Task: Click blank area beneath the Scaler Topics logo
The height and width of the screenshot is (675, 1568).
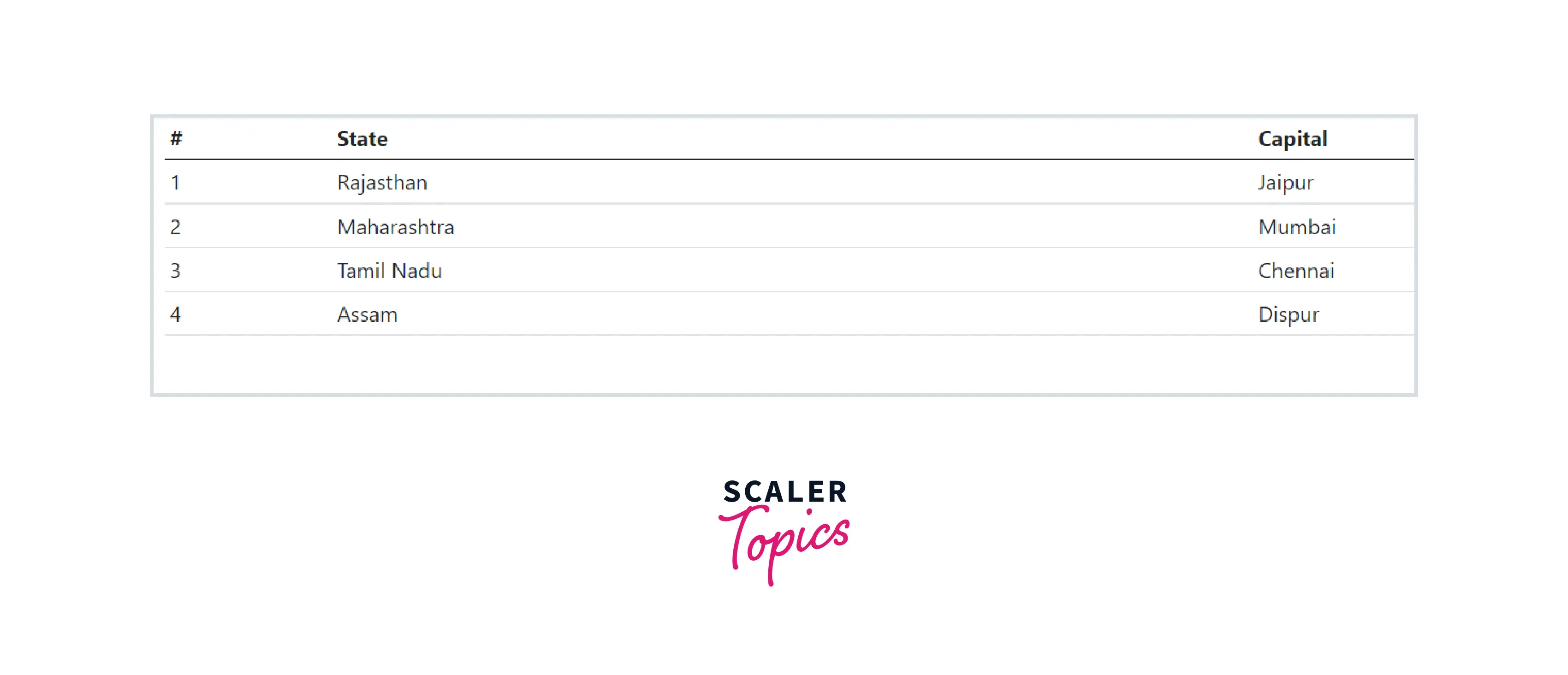Action: [784, 633]
